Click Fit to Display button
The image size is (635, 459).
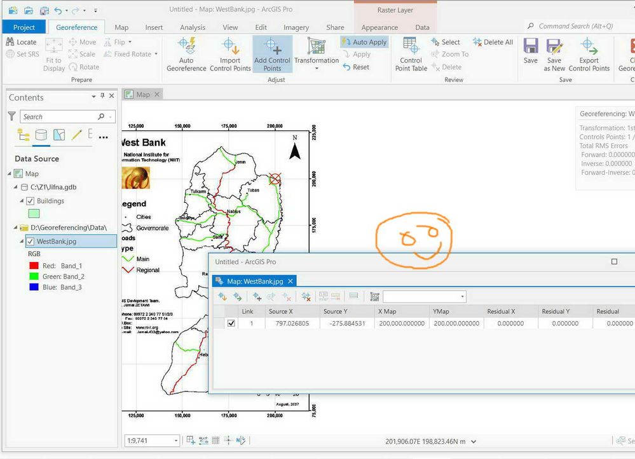(54, 54)
